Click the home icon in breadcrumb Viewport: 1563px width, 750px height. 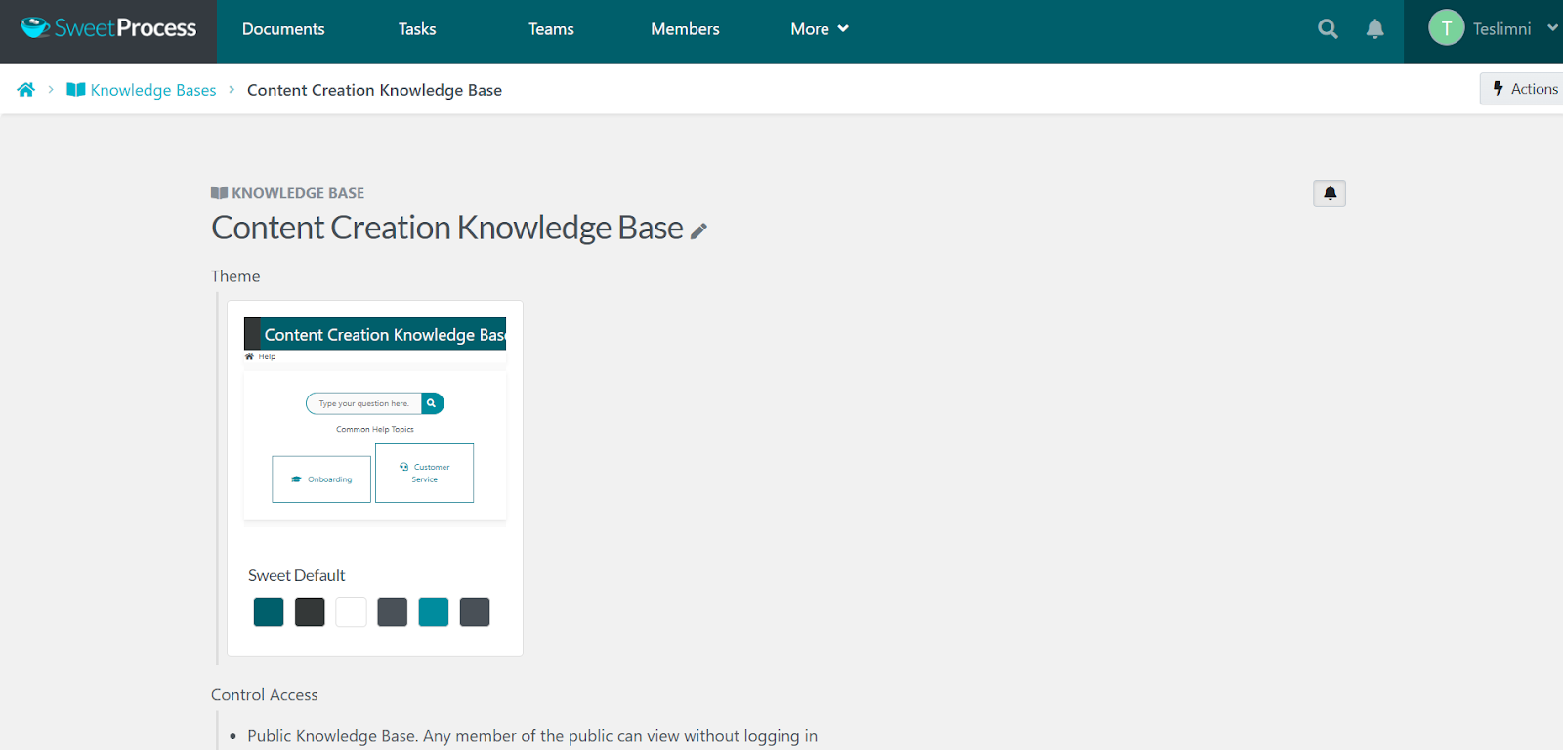(x=26, y=90)
